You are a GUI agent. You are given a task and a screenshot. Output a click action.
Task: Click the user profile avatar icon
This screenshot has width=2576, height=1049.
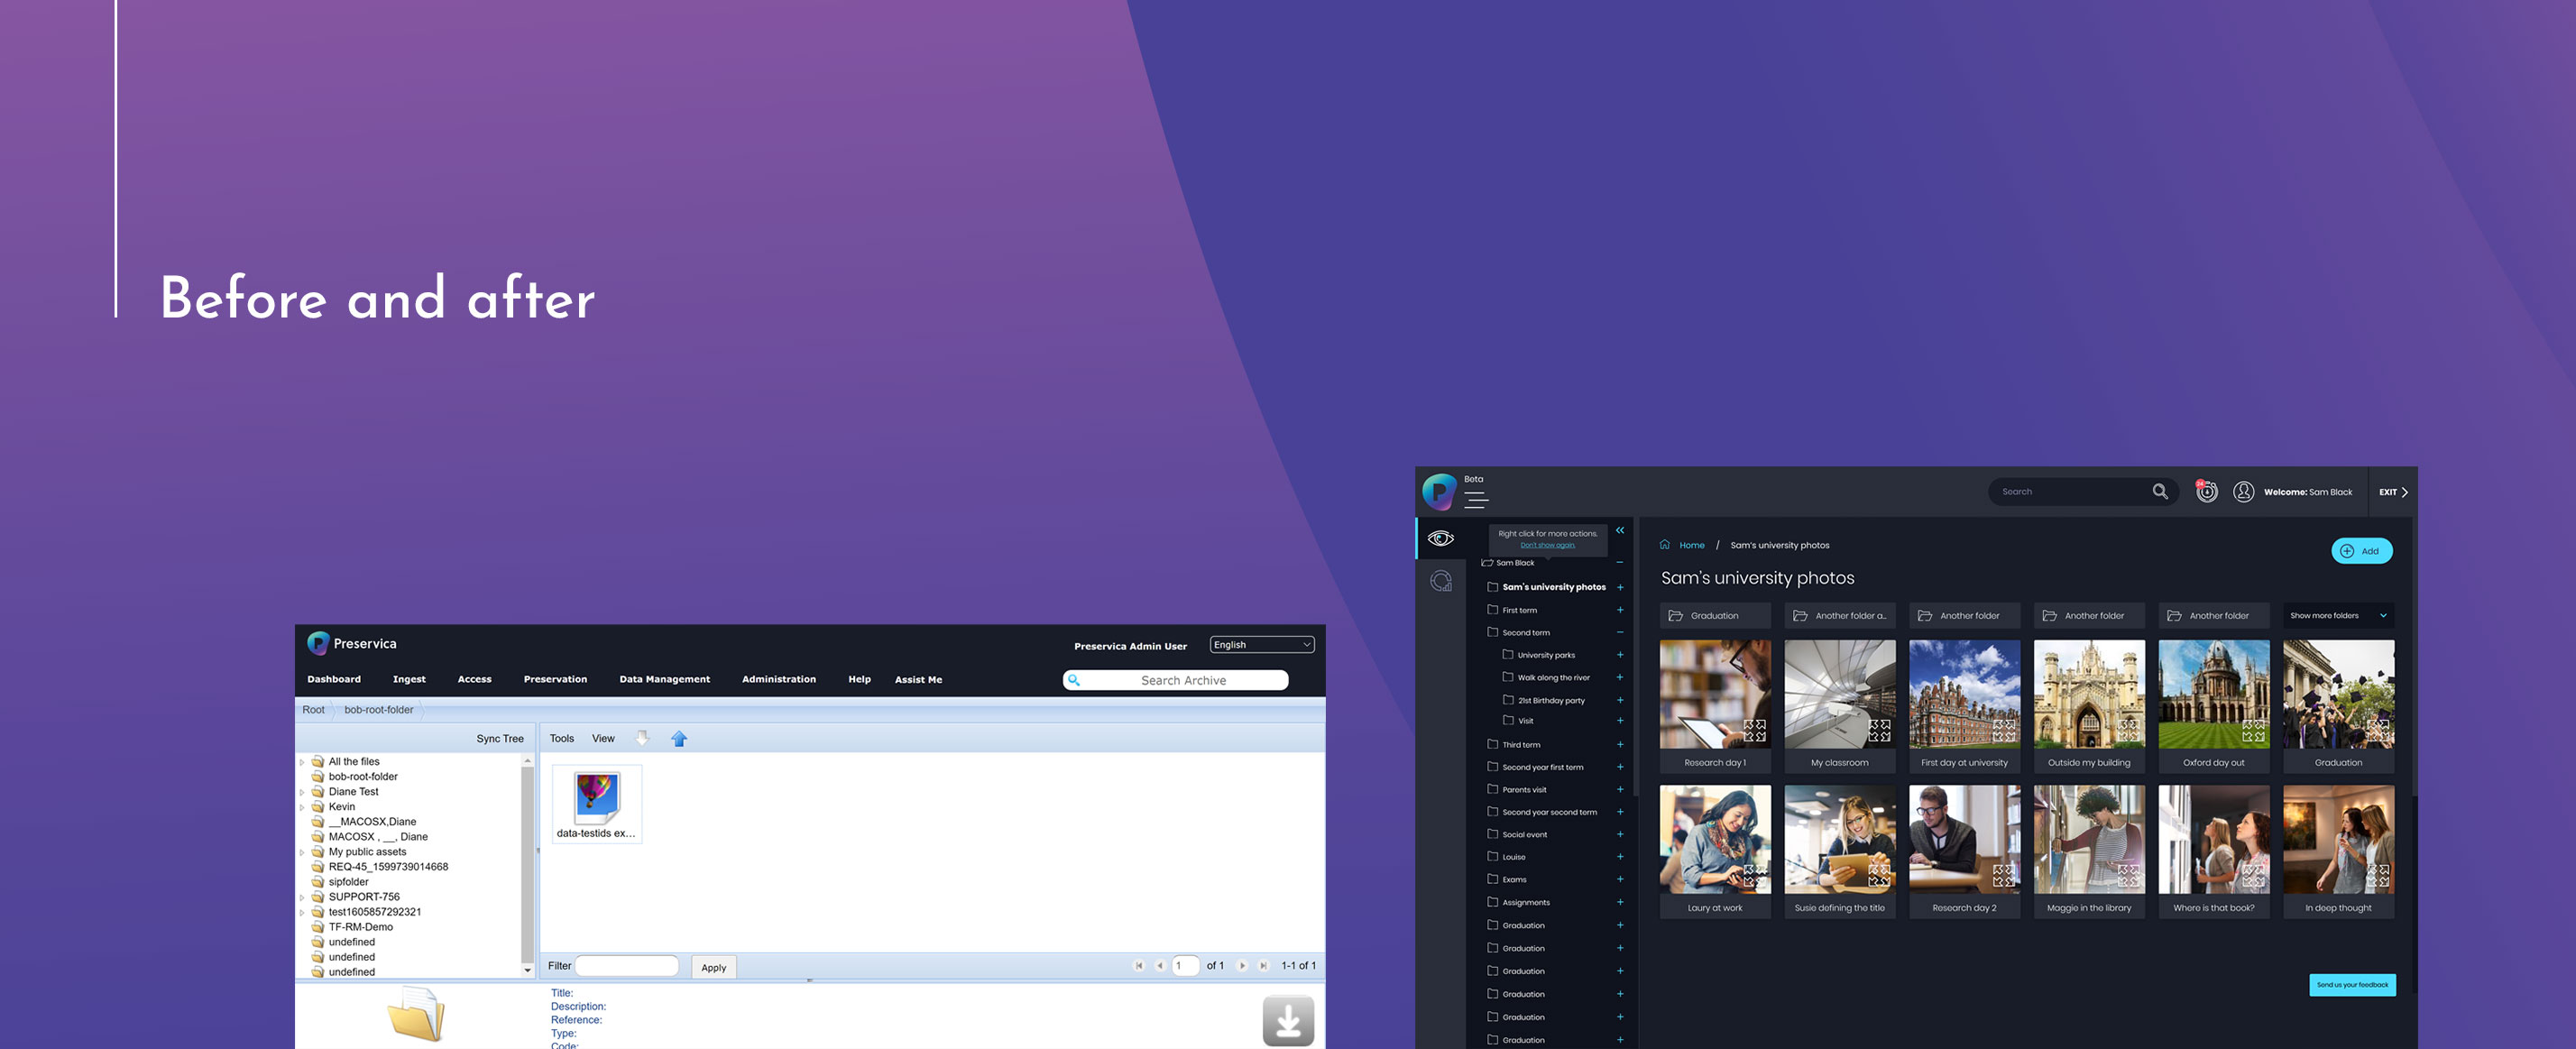pos(2243,492)
